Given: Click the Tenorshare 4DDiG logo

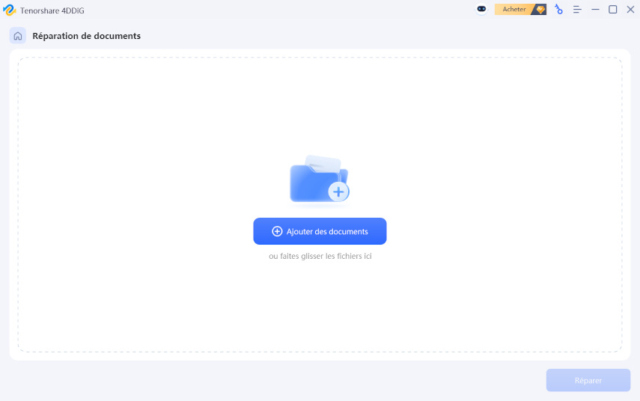Looking at the screenshot, I should coord(9,10).
